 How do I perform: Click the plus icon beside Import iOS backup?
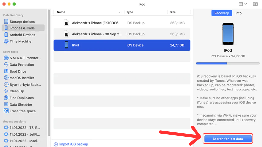[x=56, y=144]
